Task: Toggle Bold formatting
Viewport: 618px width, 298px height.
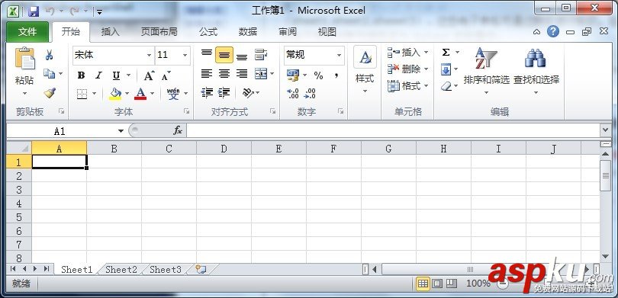Action: [x=81, y=75]
